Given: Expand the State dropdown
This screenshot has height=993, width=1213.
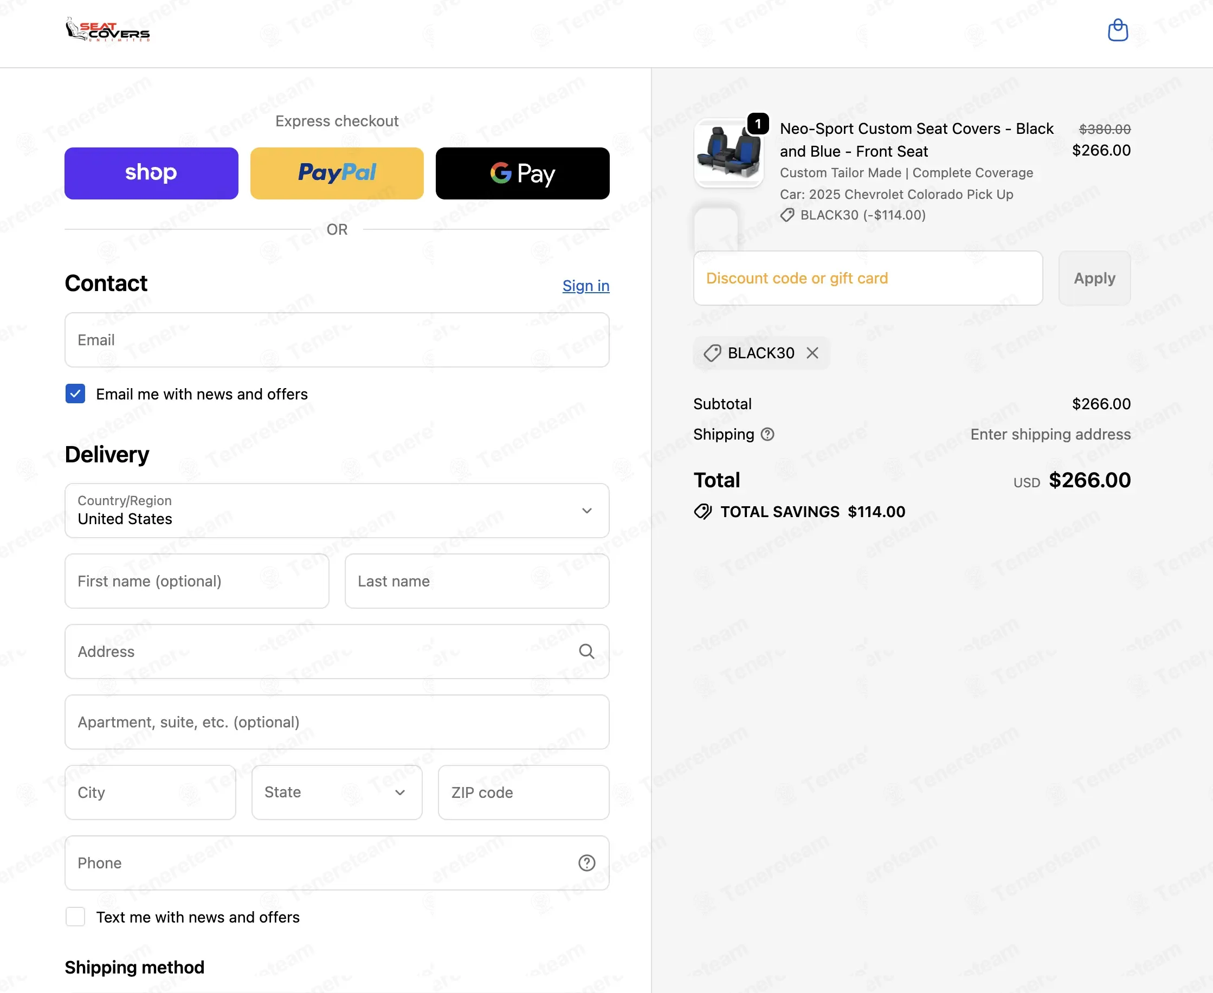Looking at the screenshot, I should point(337,792).
